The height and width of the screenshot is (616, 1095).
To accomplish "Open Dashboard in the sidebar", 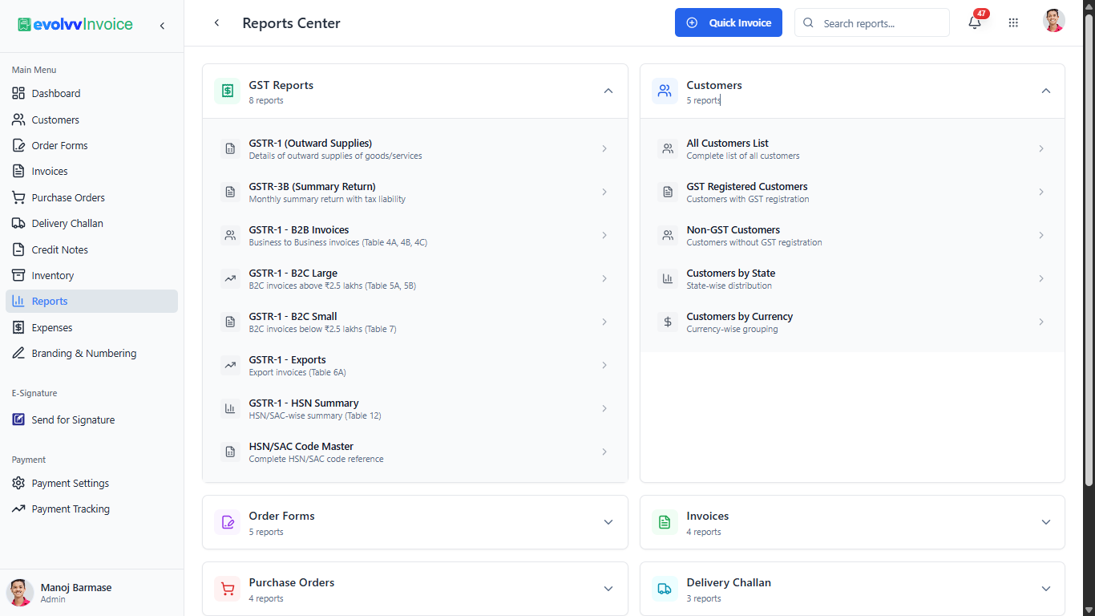I will tap(91, 93).
